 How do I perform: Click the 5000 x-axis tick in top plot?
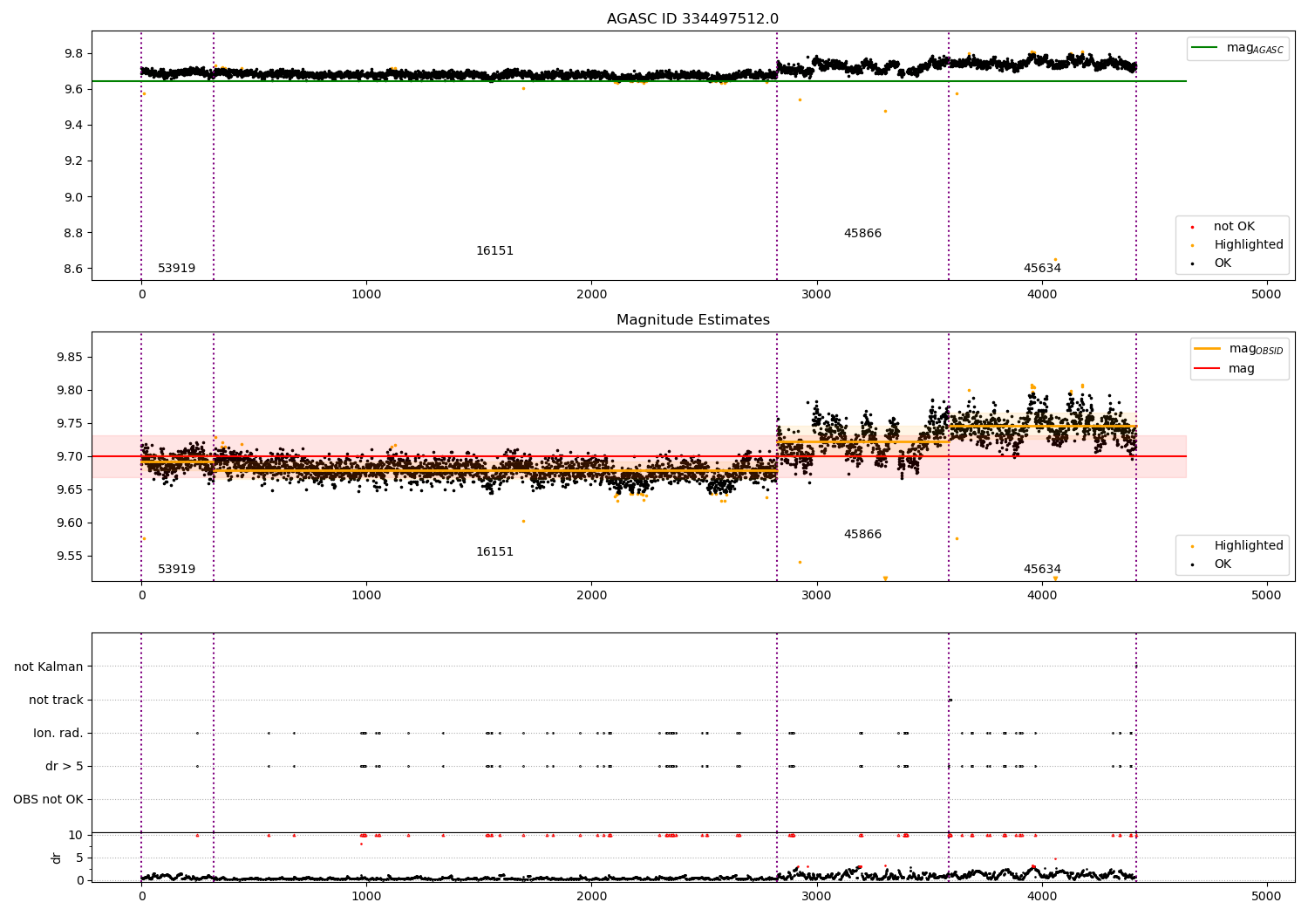pos(1266,295)
